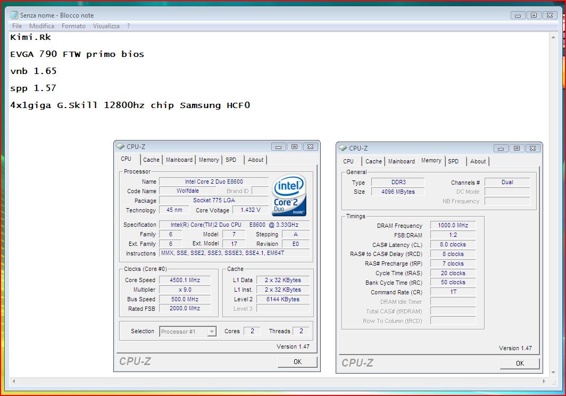The image size is (566, 396).
Task: Click OK in the right CPU-Z window
Action: click(x=520, y=363)
